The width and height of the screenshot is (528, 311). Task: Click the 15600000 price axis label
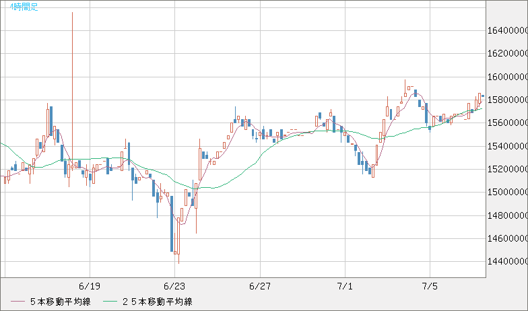pyautogui.click(x=508, y=123)
